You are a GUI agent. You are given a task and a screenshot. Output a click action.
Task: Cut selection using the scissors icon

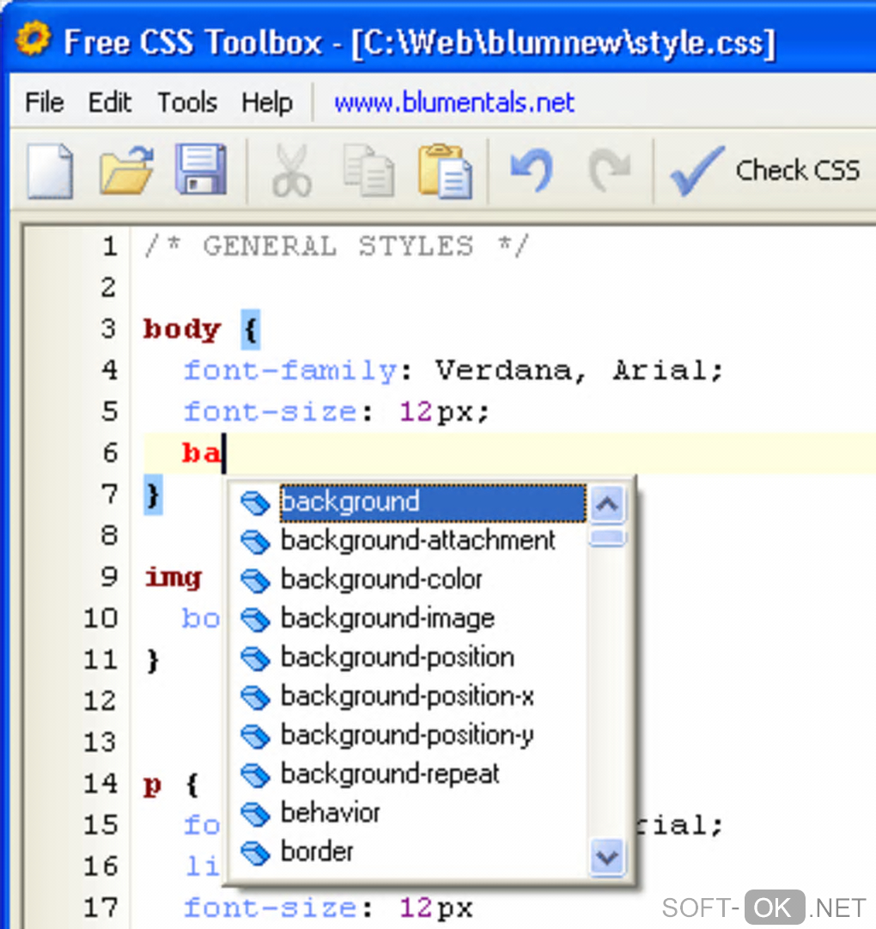click(x=292, y=171)
